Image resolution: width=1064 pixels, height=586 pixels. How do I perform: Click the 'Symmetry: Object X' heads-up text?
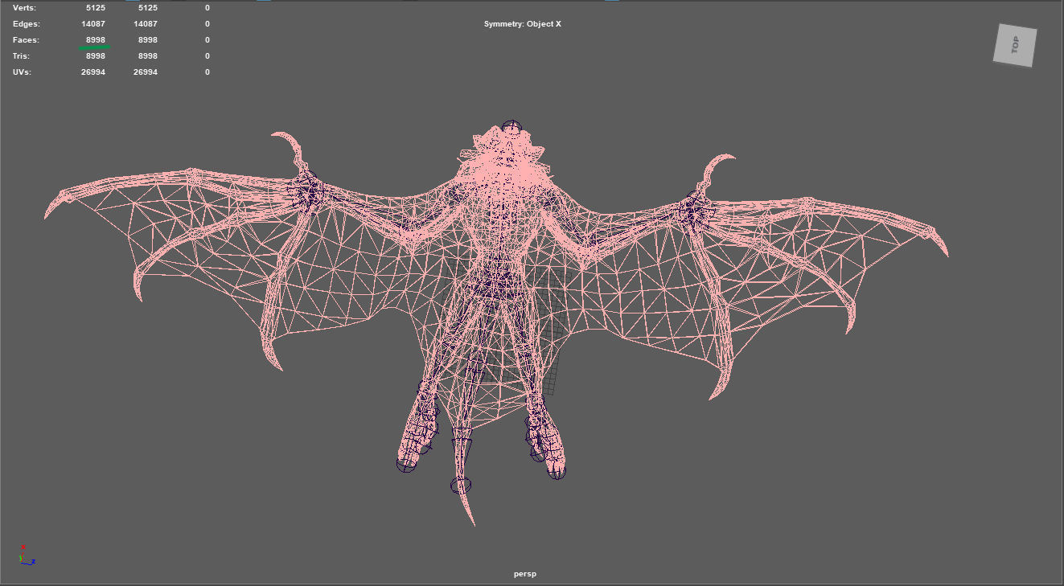click(523, 24)
